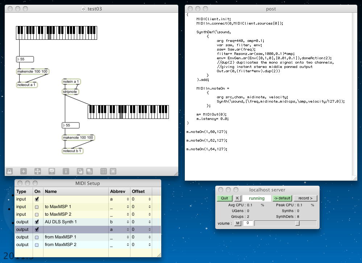Click the 'm.noteOn(1,64,127);' line in post
The image size is (362, 263).
[207, 149]
